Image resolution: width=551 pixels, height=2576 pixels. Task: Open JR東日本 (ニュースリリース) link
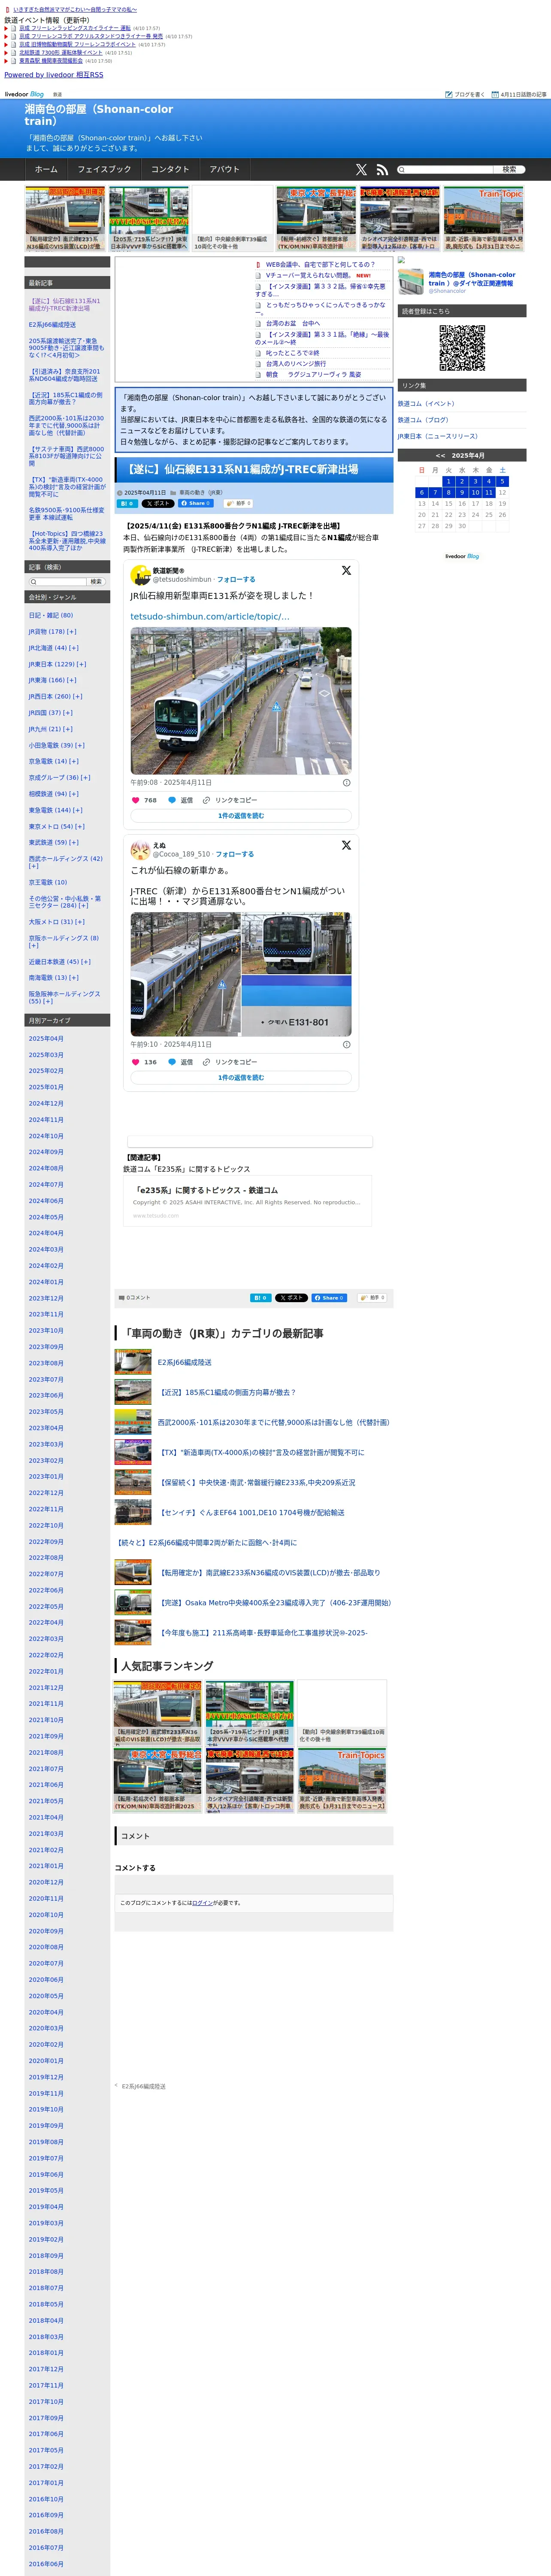[438, 436]
